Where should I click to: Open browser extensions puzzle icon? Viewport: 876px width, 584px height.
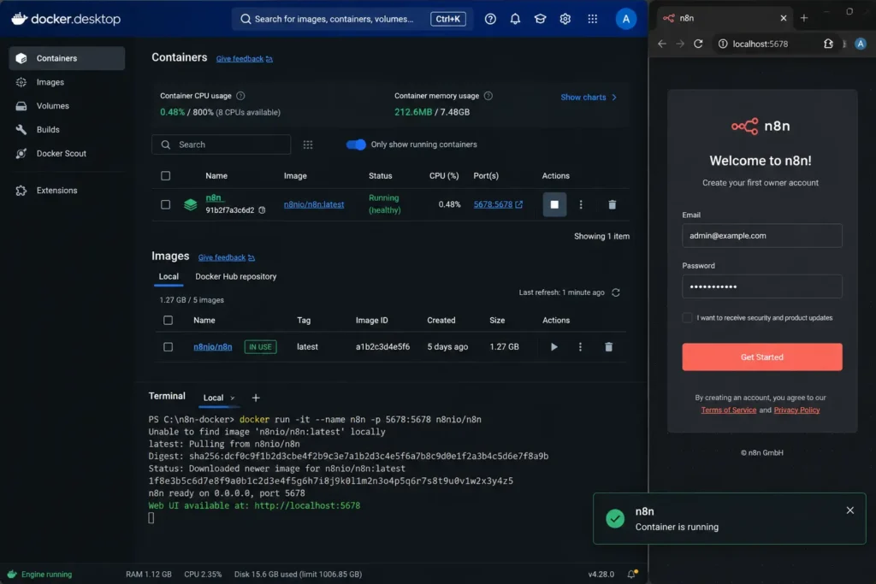[828, 44]
